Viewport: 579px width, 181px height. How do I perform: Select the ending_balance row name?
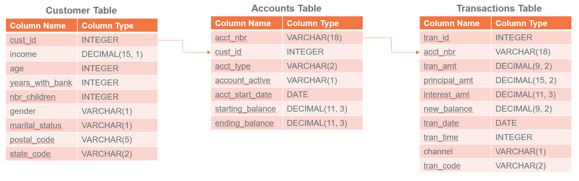pos(244,123)
